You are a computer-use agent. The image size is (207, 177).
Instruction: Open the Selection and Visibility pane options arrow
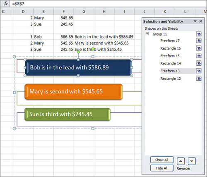coord(195,21)
